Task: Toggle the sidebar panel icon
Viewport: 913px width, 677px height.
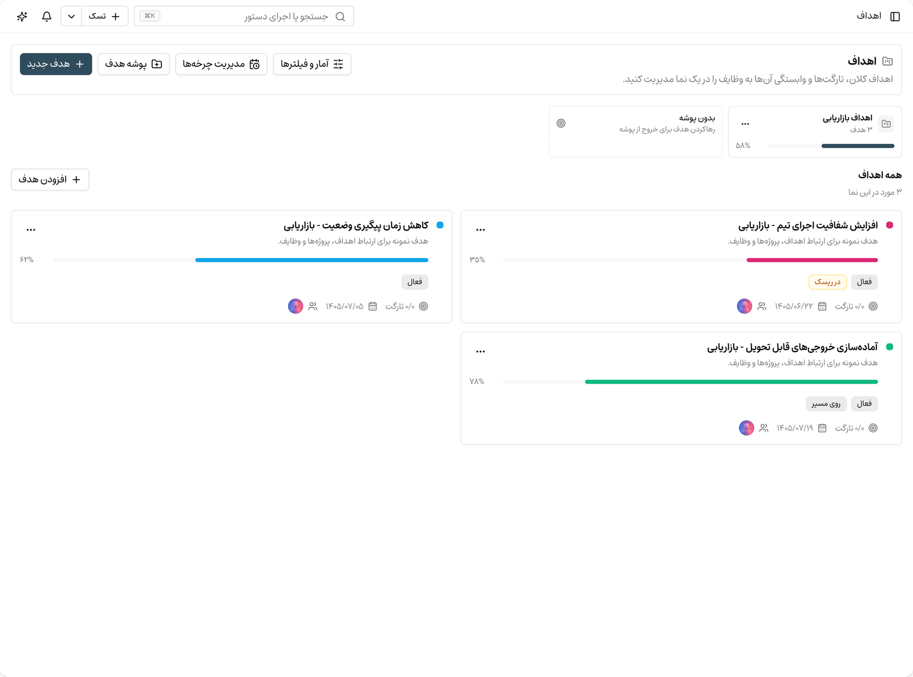Action: 895,17
